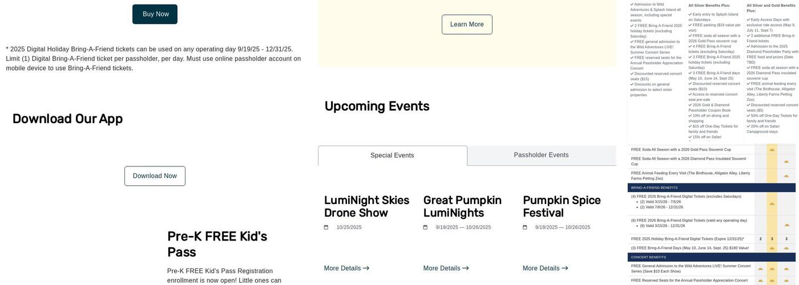Open More Details for Great Pumpkin LumiNights

(442, 268)
